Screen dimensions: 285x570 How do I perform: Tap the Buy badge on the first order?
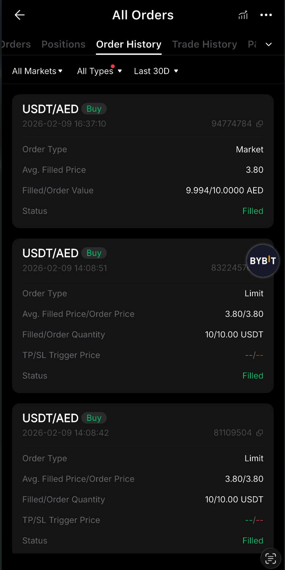pos(94,108)
